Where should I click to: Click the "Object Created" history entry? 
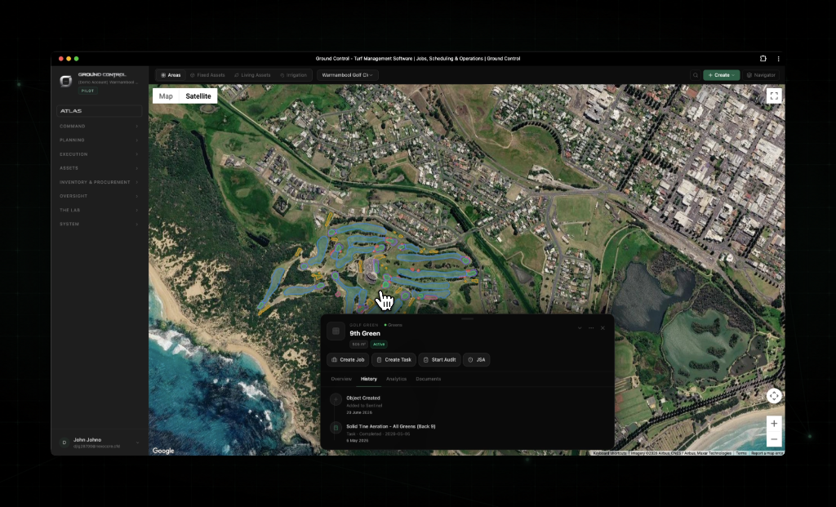click(x=363, y=398)
